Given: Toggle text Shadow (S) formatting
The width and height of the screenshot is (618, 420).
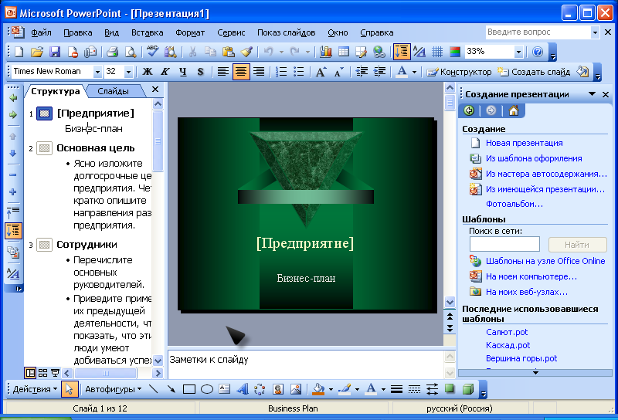Looking at the screenshot, I should (201, 72).
